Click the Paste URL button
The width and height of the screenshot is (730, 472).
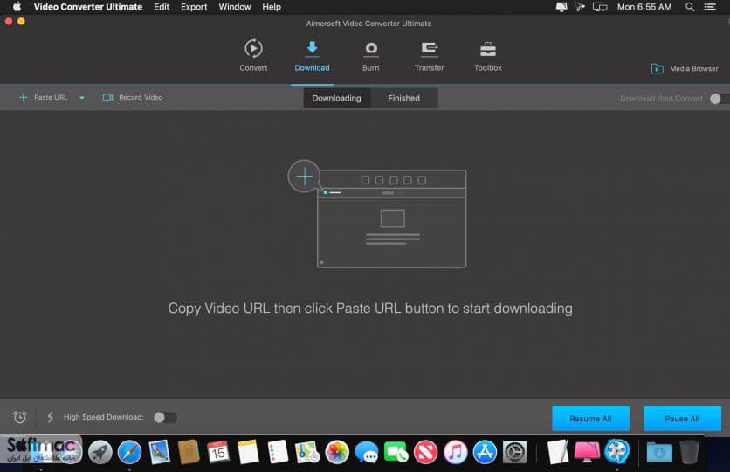pos(44,97)
